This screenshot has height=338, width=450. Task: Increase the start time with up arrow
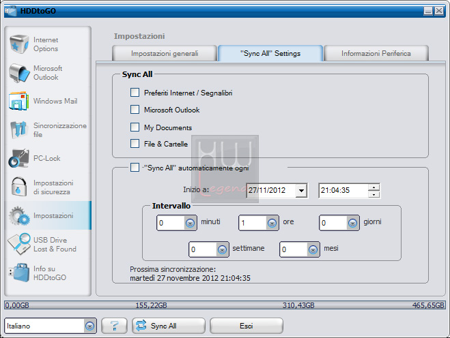[374, 187]
